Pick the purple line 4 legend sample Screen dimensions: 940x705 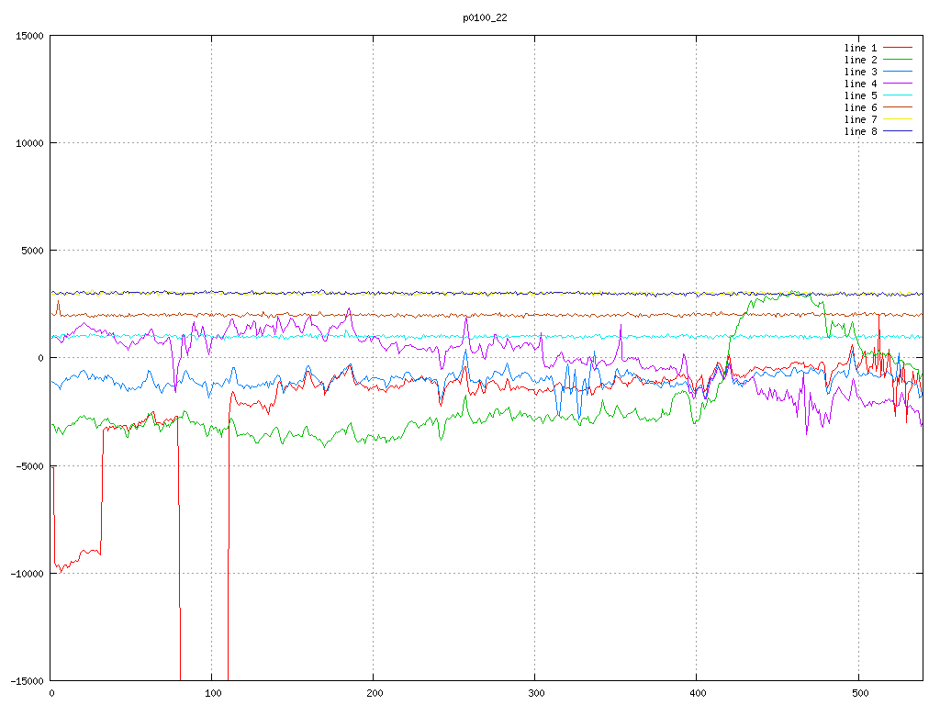898,84
